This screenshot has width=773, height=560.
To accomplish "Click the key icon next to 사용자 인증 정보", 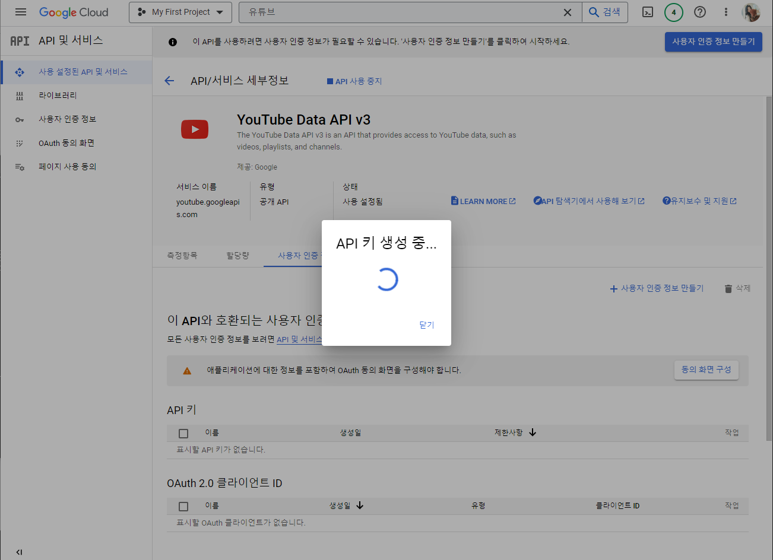I will tap(20, 119).
